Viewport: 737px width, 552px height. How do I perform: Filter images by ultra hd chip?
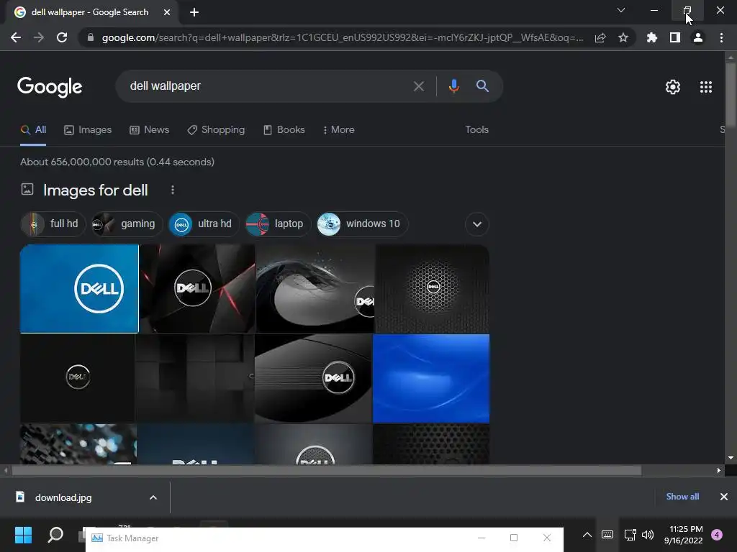tap(204, 224)
